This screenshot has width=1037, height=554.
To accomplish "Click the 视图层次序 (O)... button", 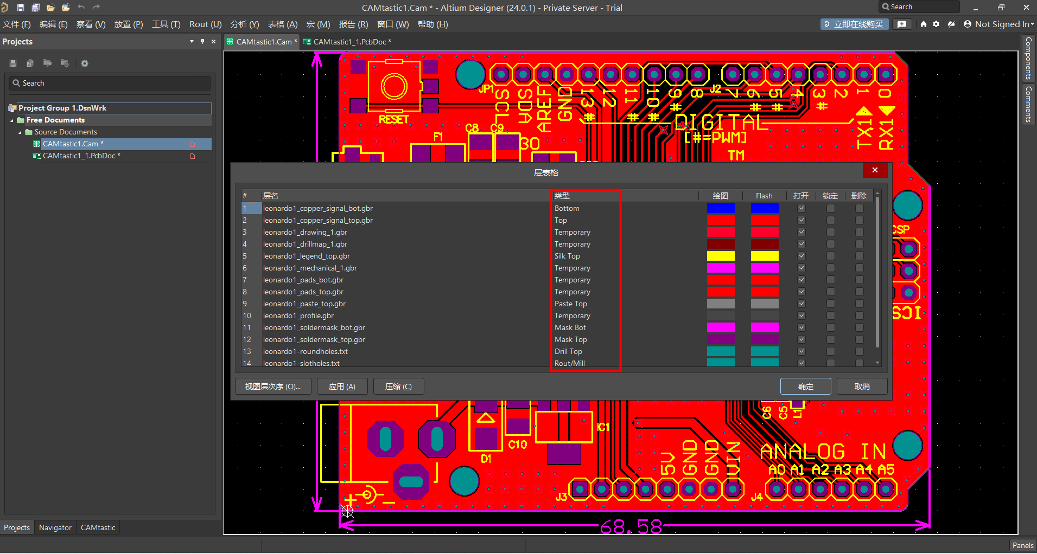I will pos(272,386).
